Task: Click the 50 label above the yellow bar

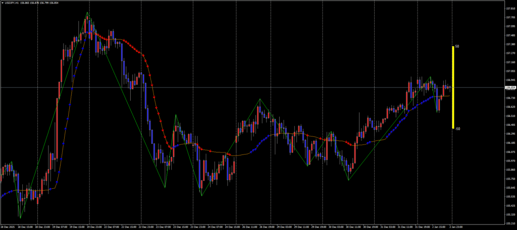Action: (x=457, y=46)
